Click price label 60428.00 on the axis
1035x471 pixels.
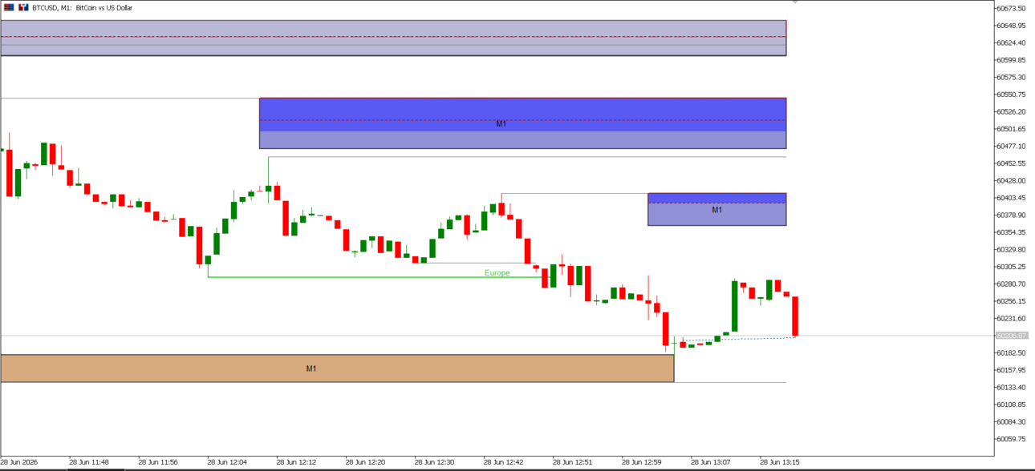coord(1011,180)
